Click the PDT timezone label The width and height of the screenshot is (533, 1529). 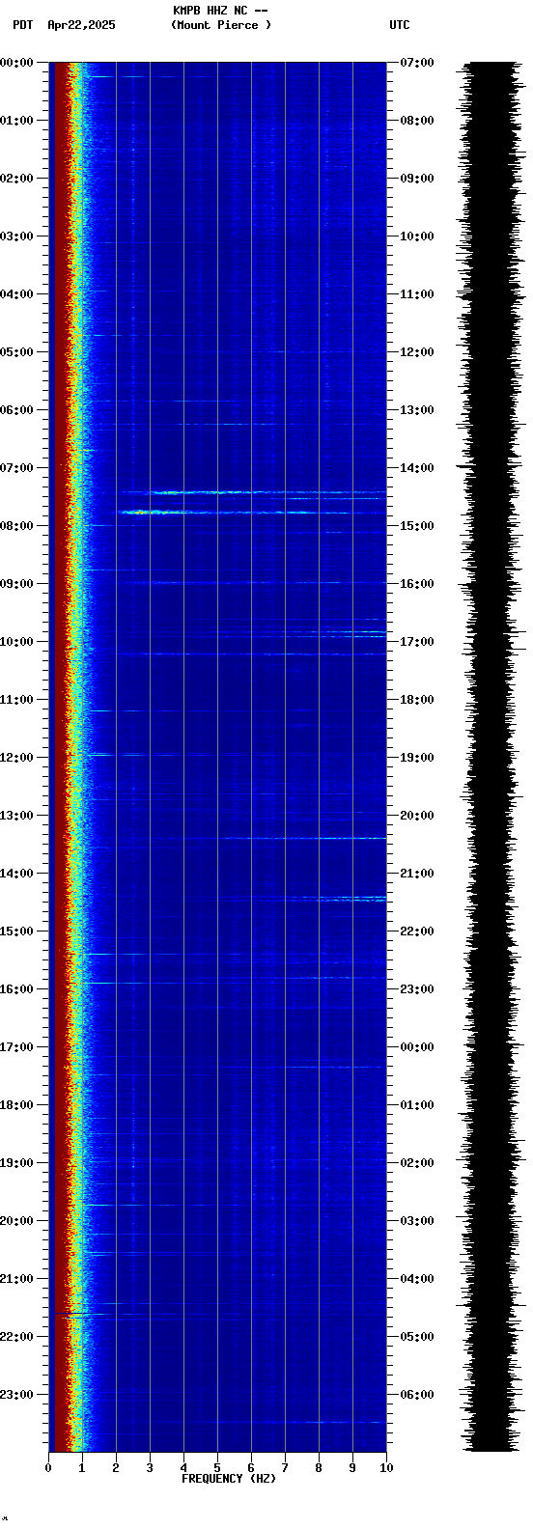pos(22,25)
